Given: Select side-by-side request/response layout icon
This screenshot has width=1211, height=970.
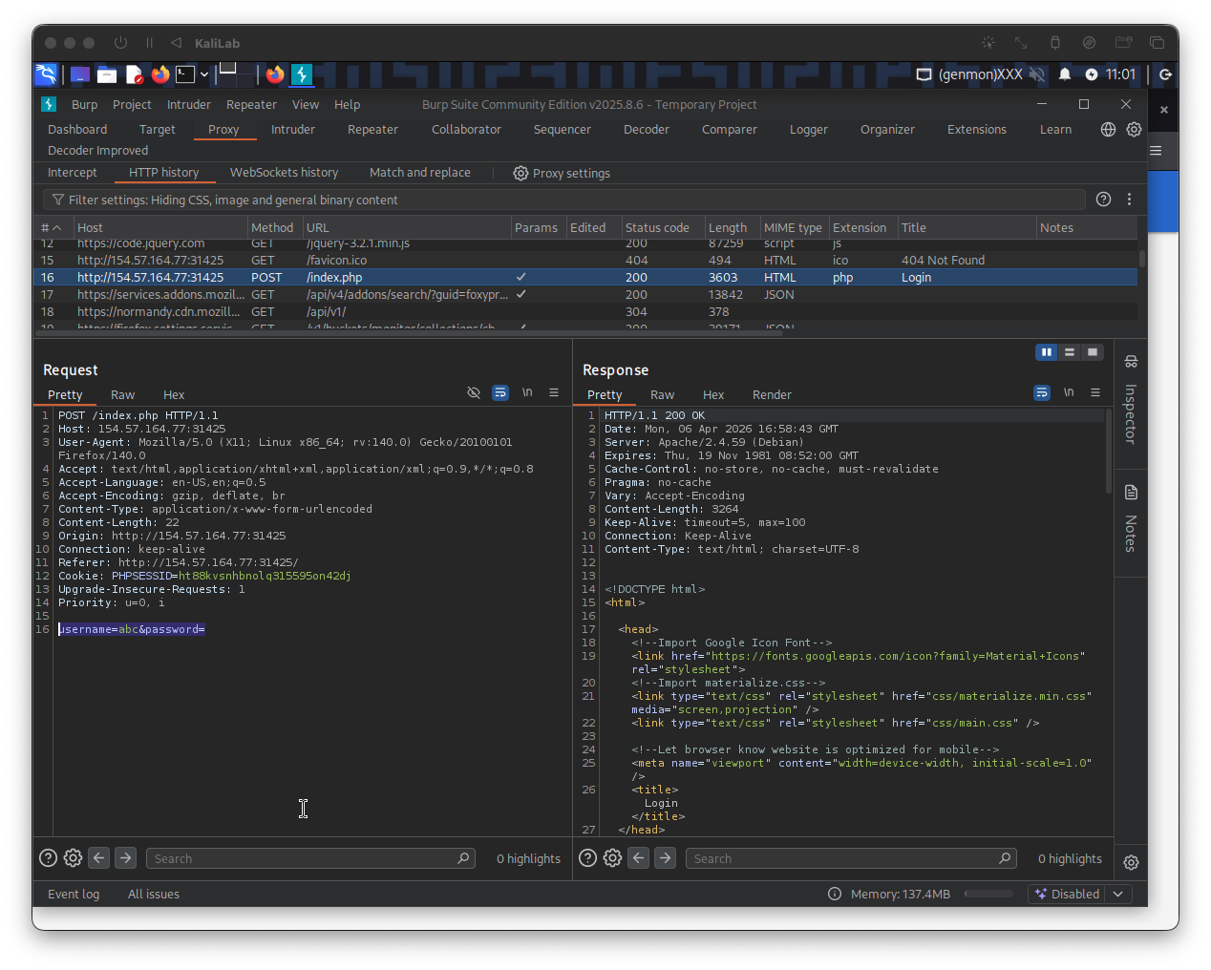Looking at the screenshot, I should tap(1047, 352).
